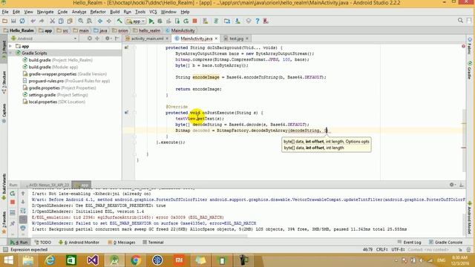Open the Build menu
This screenshot has height=267, width=475.
pos(114,12)
